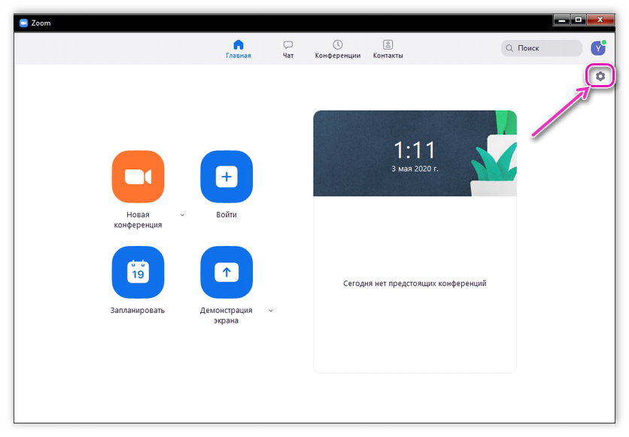
Task: Click the orange New Conference camera icon
Action: click(x=138, y=177)
